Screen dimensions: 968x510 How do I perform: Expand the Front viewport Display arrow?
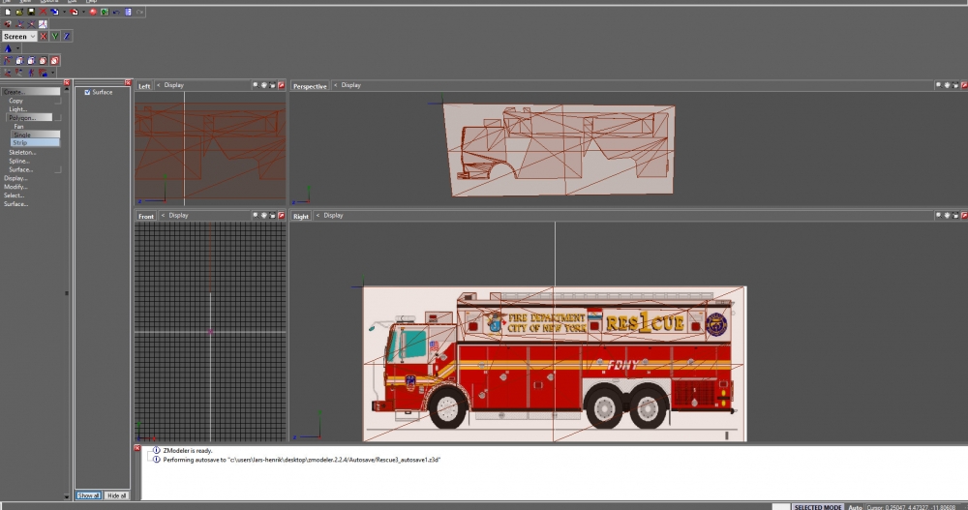pos(163,216)
